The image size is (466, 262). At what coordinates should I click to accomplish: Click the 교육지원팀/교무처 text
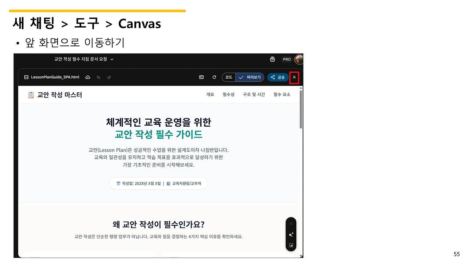187,183
